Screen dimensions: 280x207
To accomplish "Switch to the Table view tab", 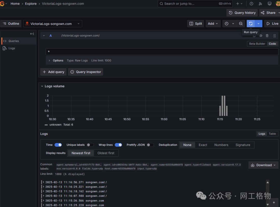I will pos(272,134).
